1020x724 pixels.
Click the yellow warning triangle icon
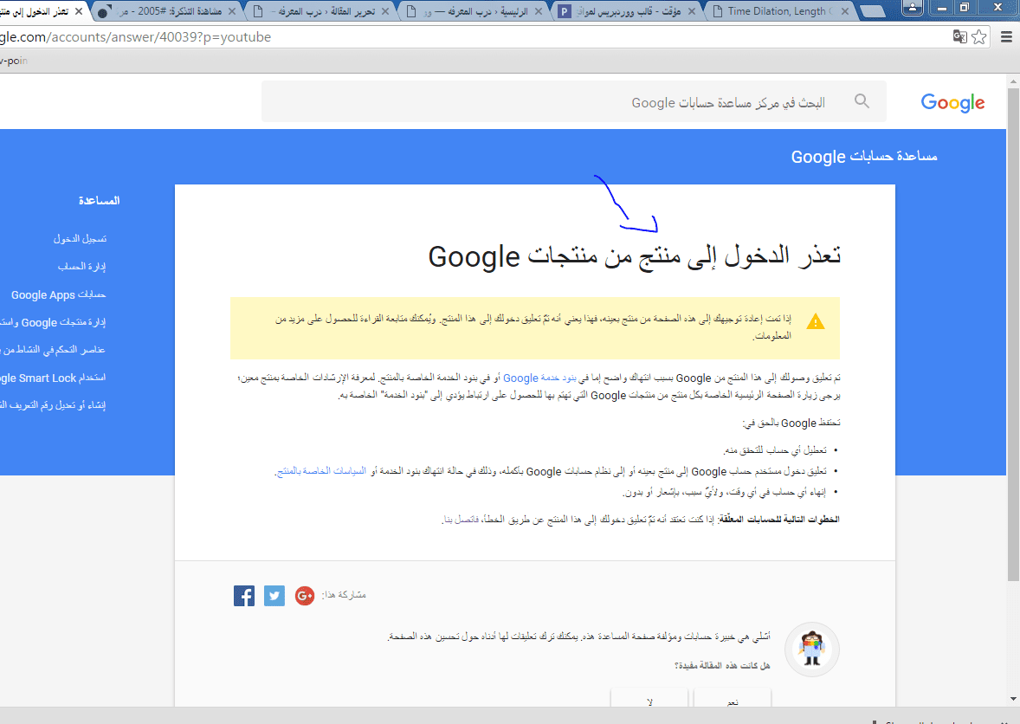tap(815, 321)
